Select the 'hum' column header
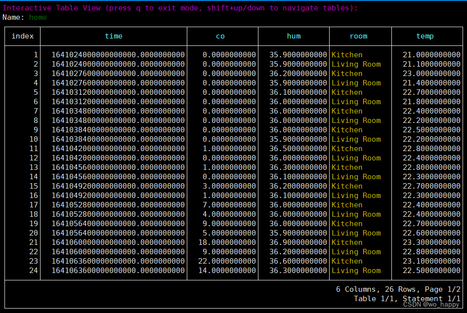Image resolution: width=467 pixels, height=313 pixels. [294, 36]
